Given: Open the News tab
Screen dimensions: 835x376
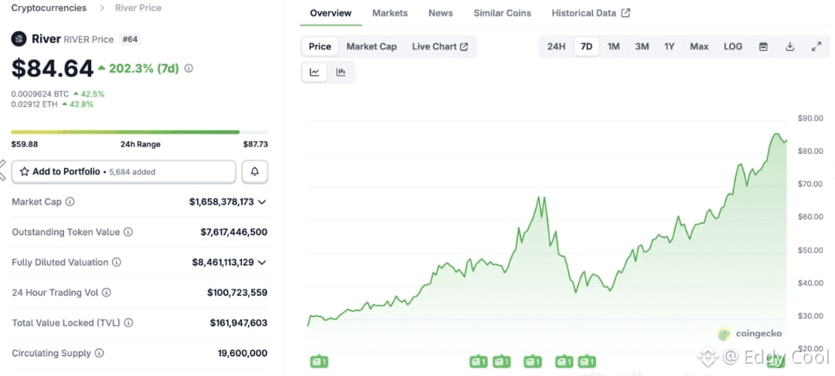Looking at the screenshot, I should [x=441, y=13].
